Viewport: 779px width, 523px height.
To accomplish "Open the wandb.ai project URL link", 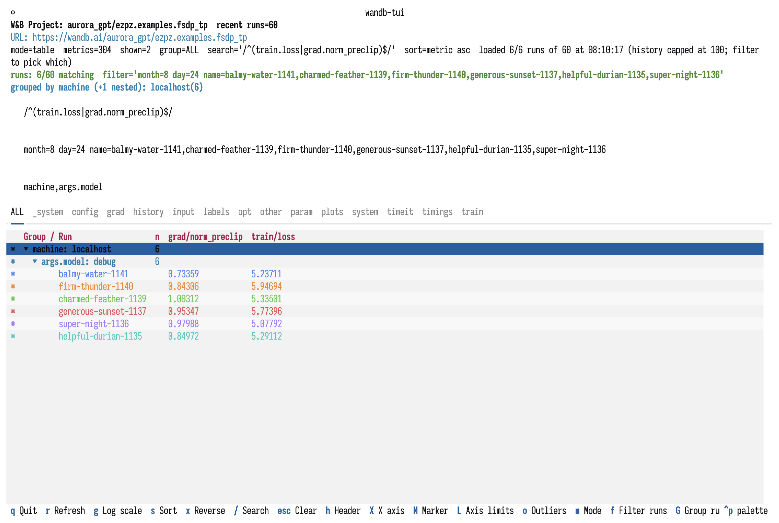I will [x=140, y=37].
